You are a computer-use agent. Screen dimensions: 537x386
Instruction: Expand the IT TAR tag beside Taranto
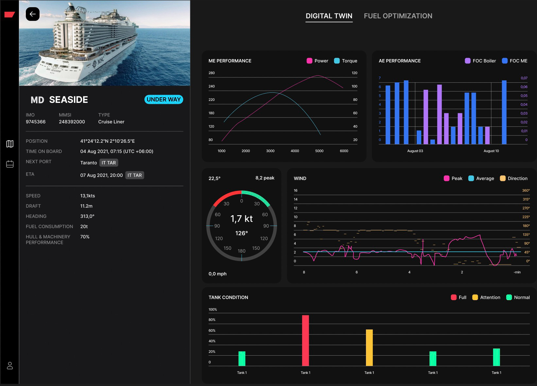tap(108, 163)
